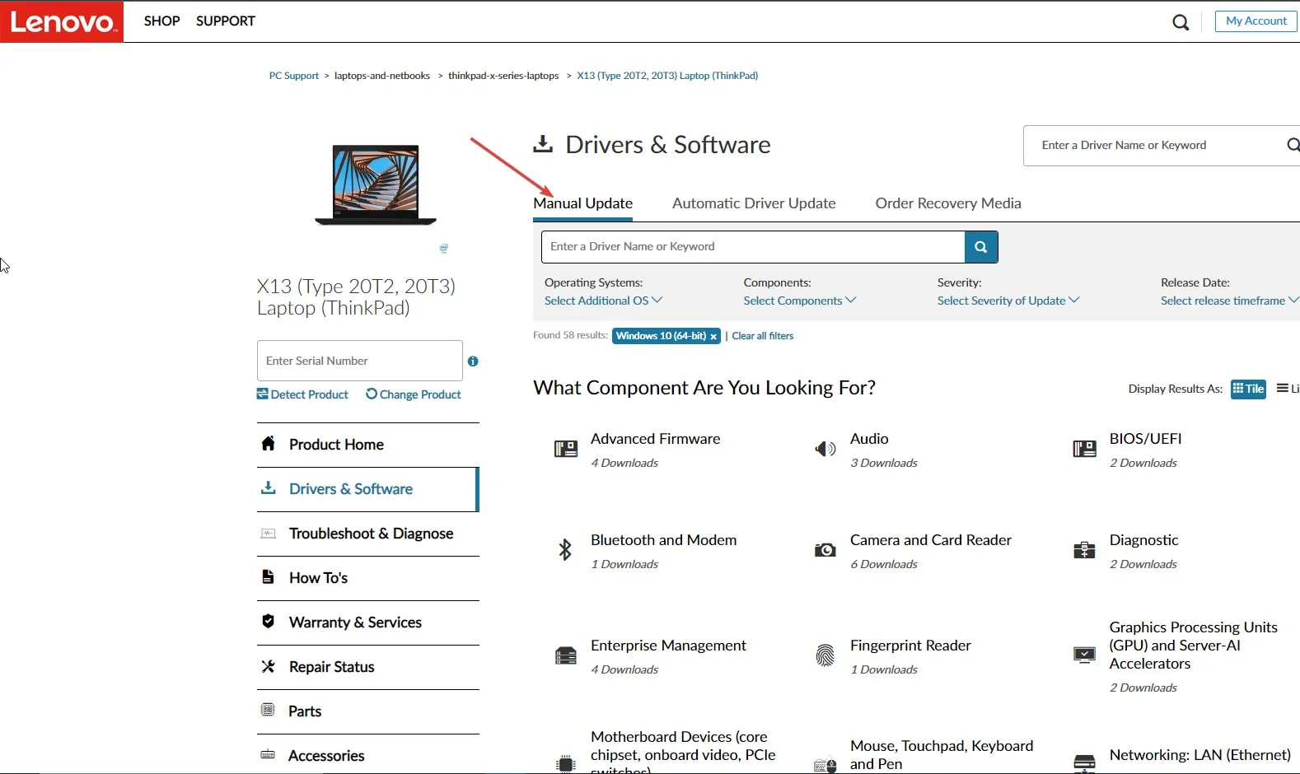Switch results display to Tile view
The height and width of the screenshot is (774, 1300).
click(x=1248, y=389)
